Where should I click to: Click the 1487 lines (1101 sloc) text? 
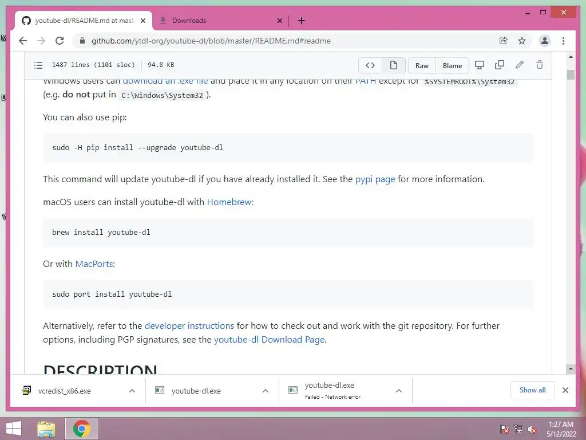point(93,65)
